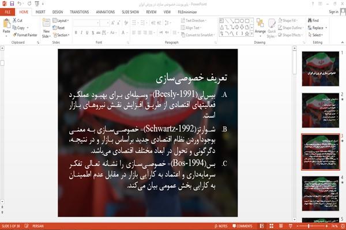Viewport: 346px width, 230px height.
Task: Click Cut in Clipboard group
Action: [x=17, y=21]
